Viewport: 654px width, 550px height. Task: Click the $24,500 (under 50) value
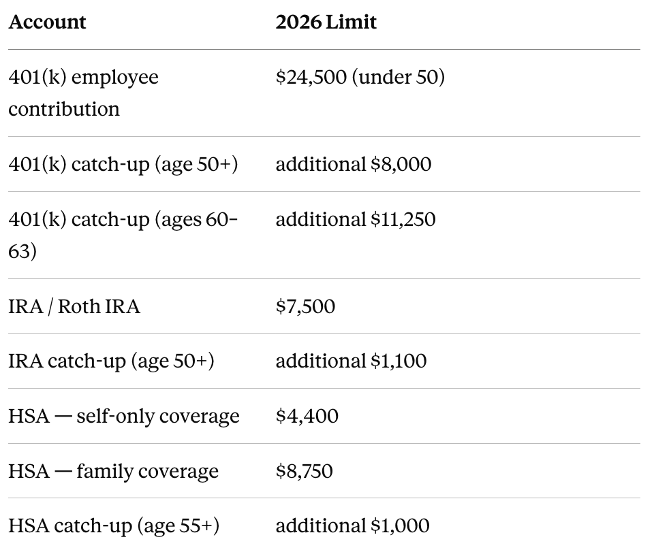[360, 77]
